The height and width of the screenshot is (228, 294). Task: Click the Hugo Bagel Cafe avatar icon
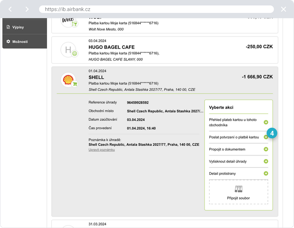pyautogui.click(x=68, y=50)
